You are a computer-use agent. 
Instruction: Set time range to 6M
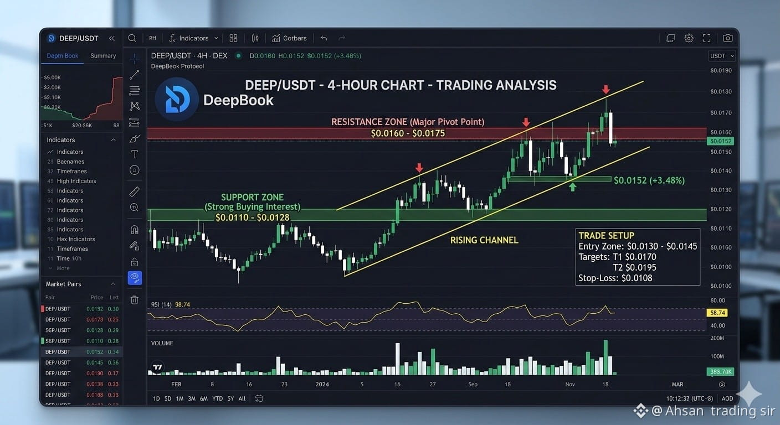204,398
